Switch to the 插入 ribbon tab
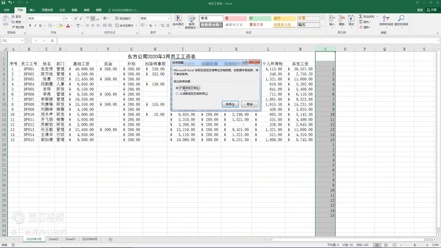Viewport: 441px width, 248px height. pos(32,10)
